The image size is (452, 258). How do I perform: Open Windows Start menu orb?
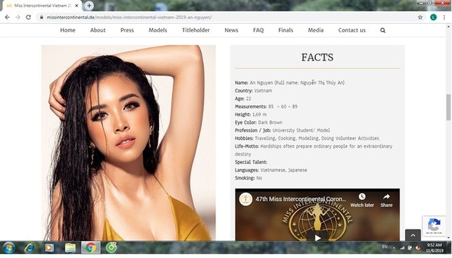(8, 247)
